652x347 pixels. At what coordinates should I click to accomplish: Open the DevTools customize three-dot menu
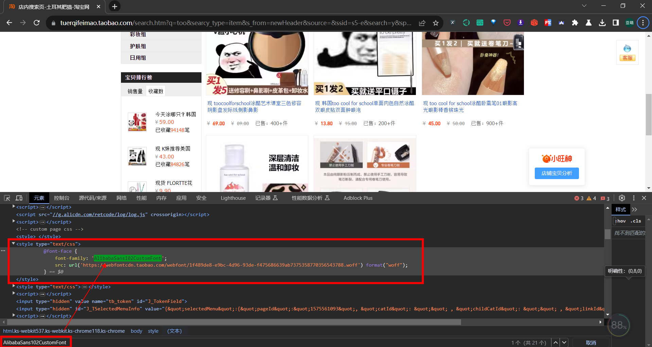[x=634, y=198]
